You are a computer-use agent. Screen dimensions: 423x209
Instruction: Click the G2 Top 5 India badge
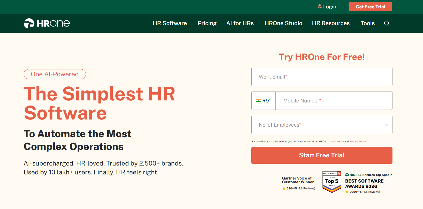(332, 182)
